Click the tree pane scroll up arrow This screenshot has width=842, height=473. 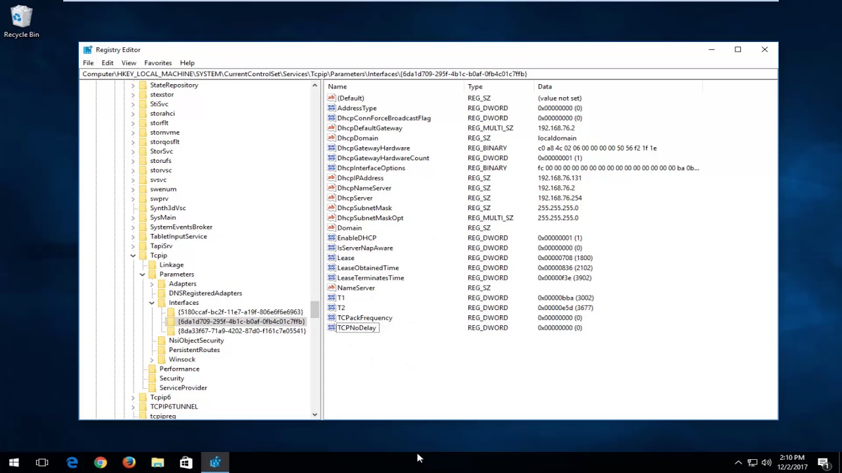(x=314, y=86)
